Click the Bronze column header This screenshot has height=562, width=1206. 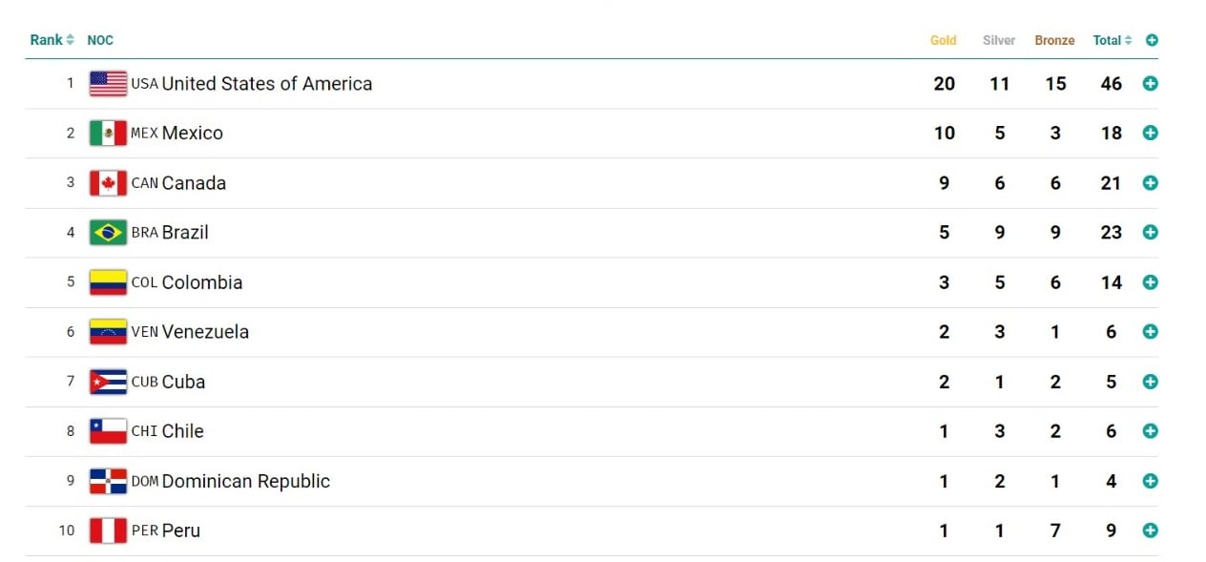[1053, 40]
